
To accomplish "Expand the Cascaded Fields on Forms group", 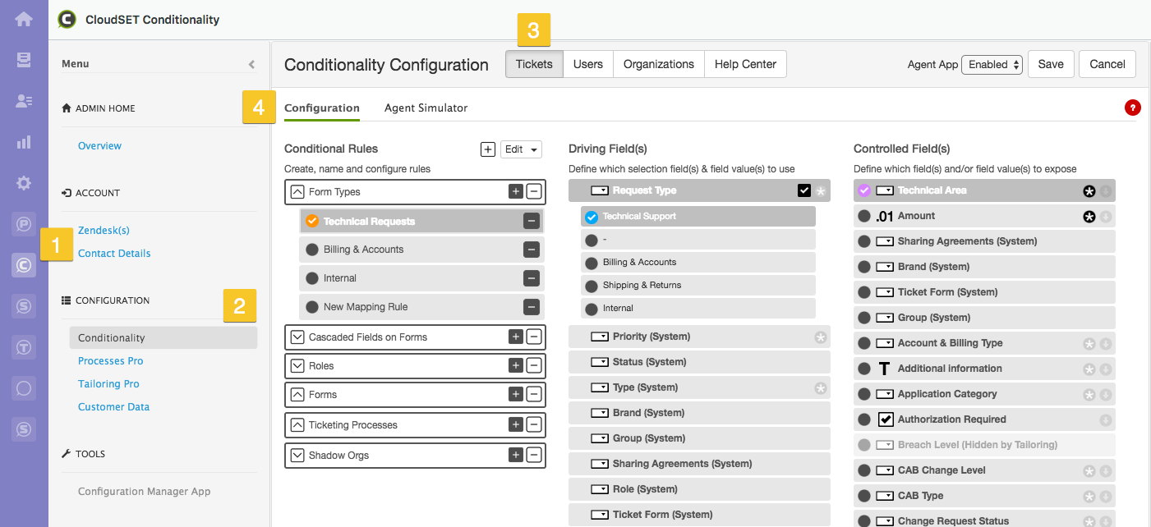I will tap(297, 337).
